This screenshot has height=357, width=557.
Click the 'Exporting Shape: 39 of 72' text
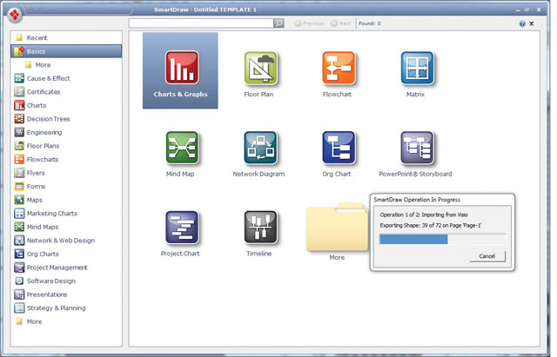pos(431,225)
